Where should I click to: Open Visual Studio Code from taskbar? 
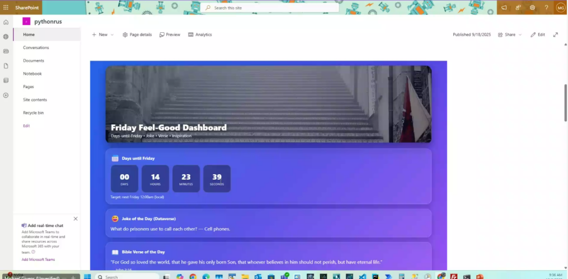point(362,277)
